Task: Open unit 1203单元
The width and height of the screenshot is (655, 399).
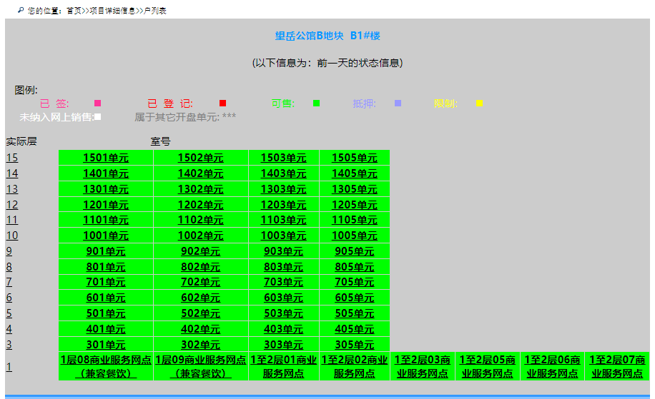Action: [x=284, y=205]
